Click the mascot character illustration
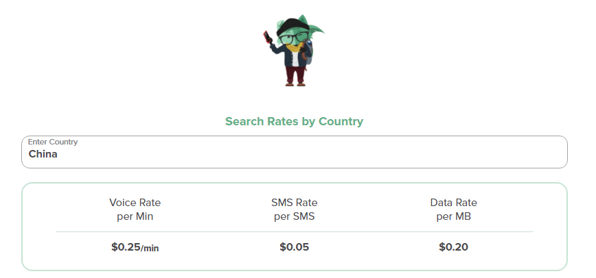Screen dimensions: 596x278 pos(294,48)
